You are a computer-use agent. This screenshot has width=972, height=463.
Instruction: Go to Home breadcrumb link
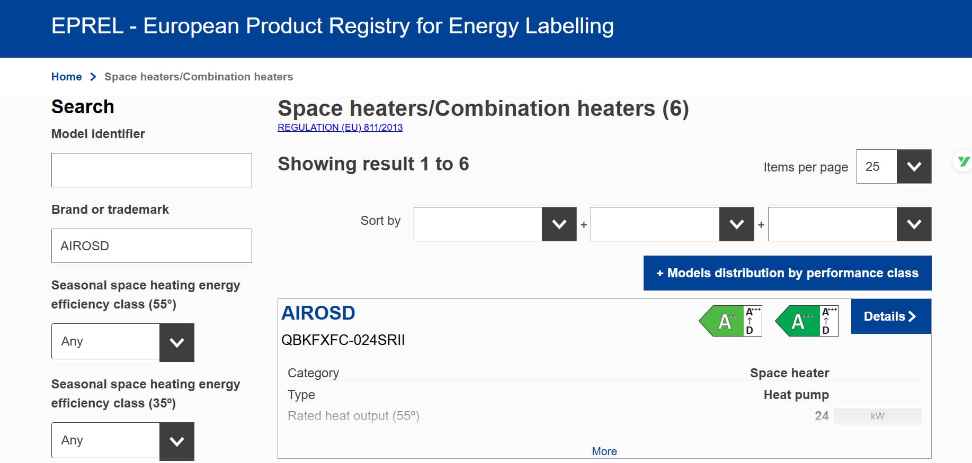(x=66, y=77)
